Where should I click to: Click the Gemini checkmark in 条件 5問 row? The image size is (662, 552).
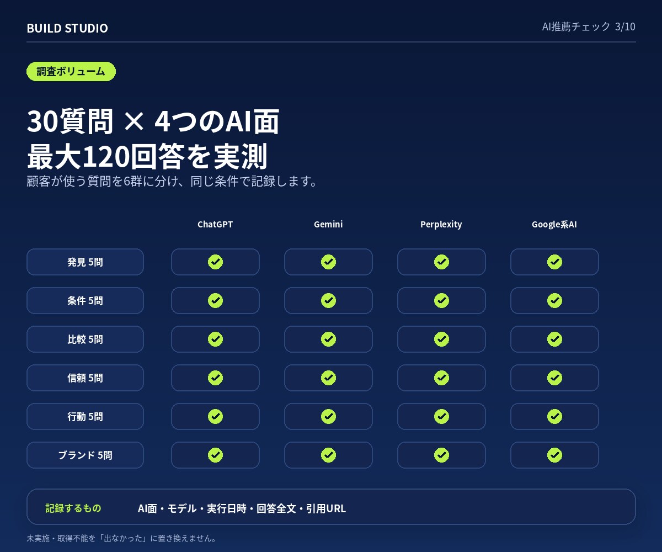[328, 300]
